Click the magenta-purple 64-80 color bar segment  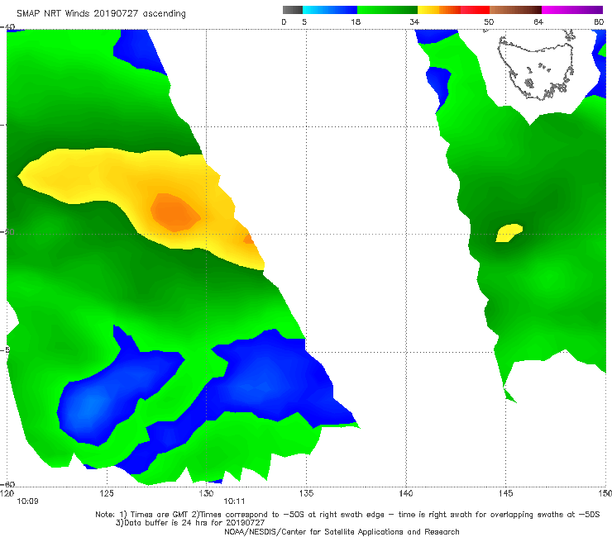572,10
